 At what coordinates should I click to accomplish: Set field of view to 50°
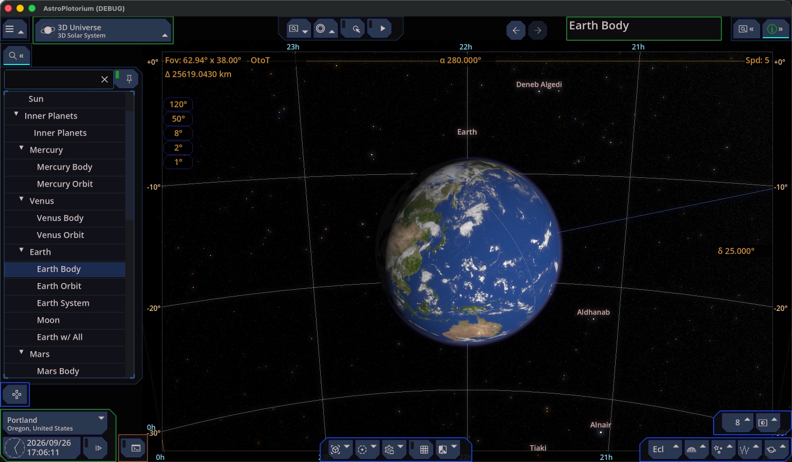(178, 119)
